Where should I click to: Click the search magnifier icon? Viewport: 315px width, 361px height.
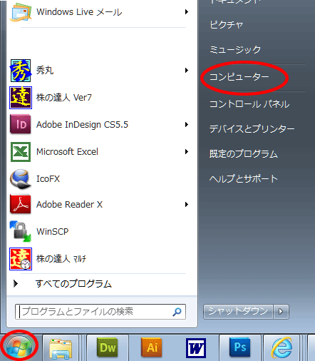click(177, 312)
